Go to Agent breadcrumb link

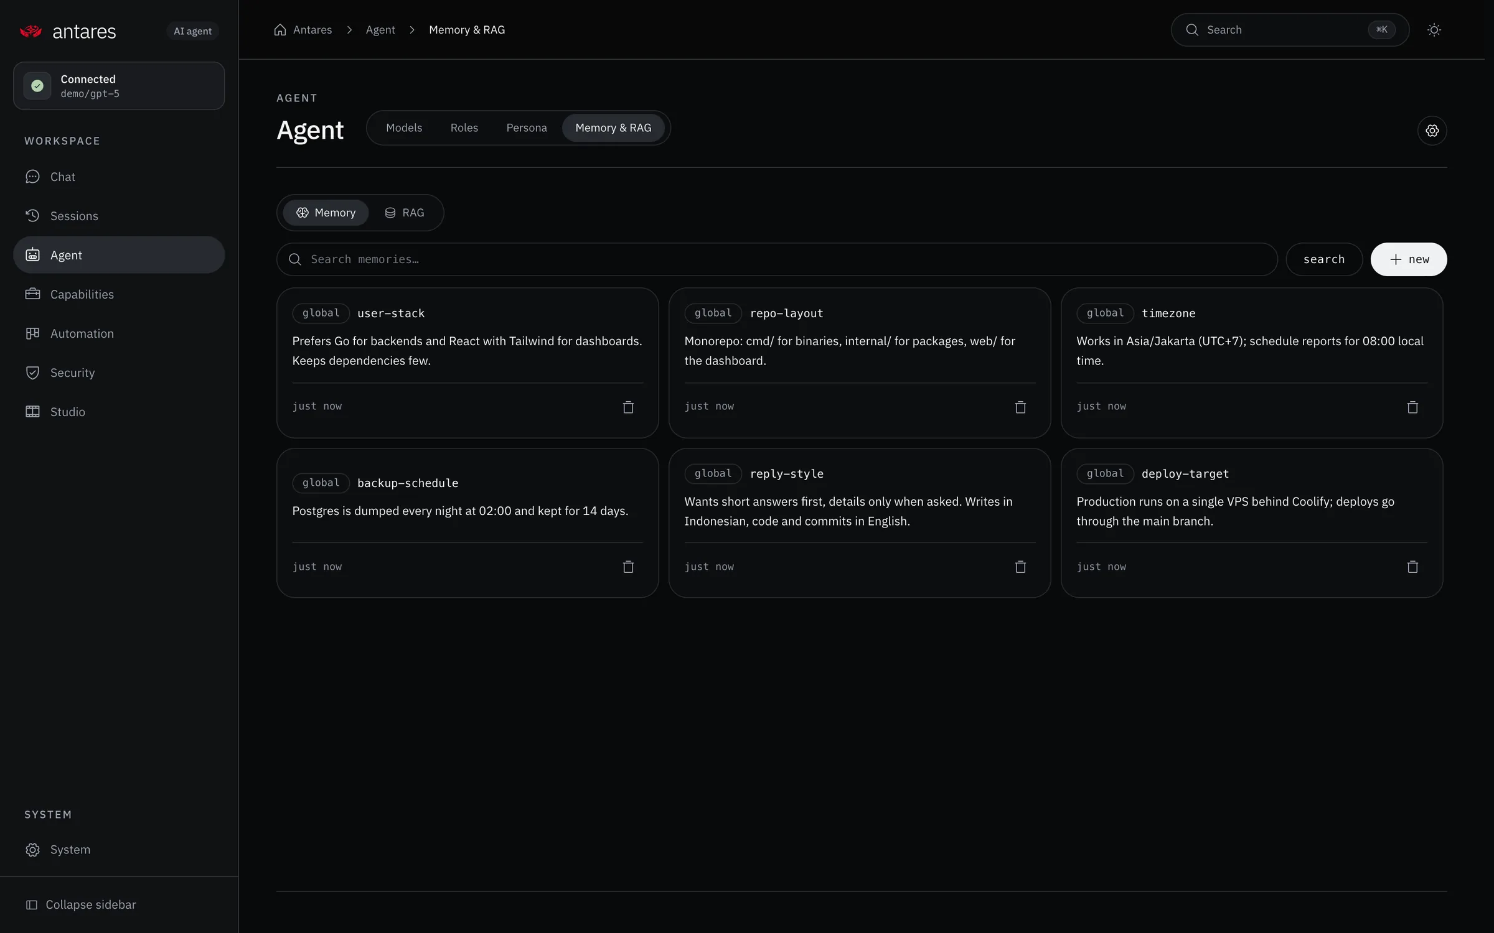click(x=380, y=30)
